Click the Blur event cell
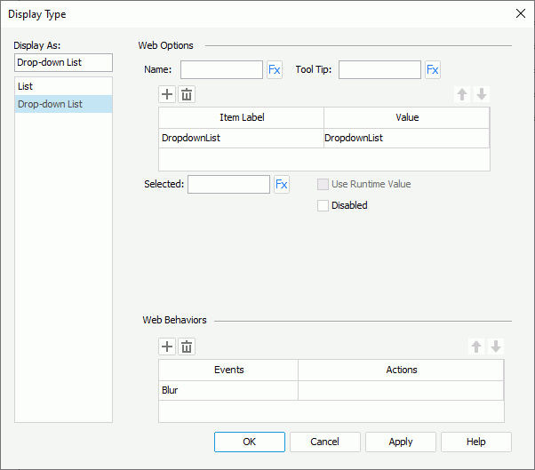The width and height of the screenshot is (535, 470). (228, 390)
